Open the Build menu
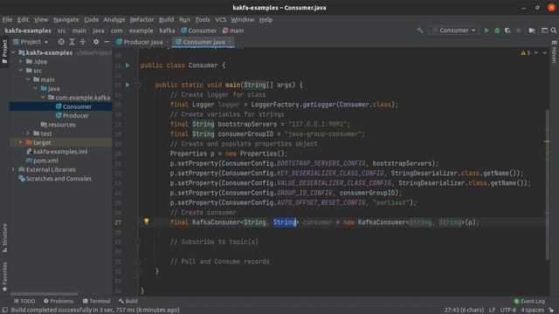Image resolution: width=559 pixels, height=314 pixels. pyautogui.click(x=167, y=19)
